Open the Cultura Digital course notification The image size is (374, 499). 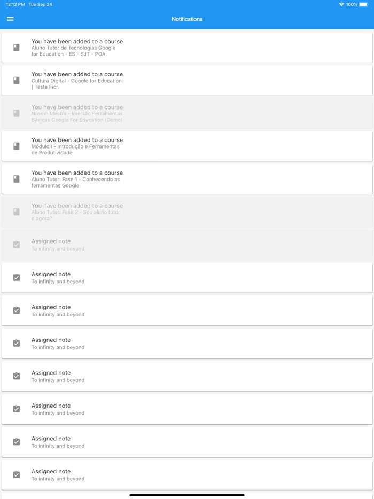(187, 80)
